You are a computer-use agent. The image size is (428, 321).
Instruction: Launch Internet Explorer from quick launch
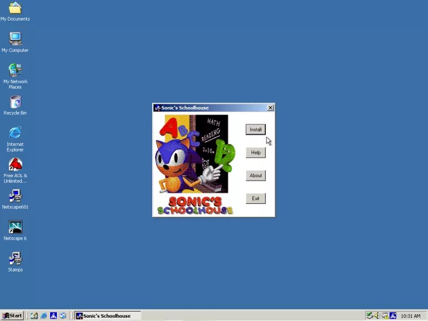click(43, 316)
